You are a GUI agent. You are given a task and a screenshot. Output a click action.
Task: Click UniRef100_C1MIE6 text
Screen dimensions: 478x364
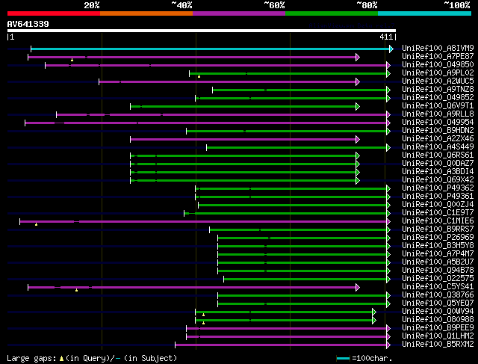click(438, 221)
